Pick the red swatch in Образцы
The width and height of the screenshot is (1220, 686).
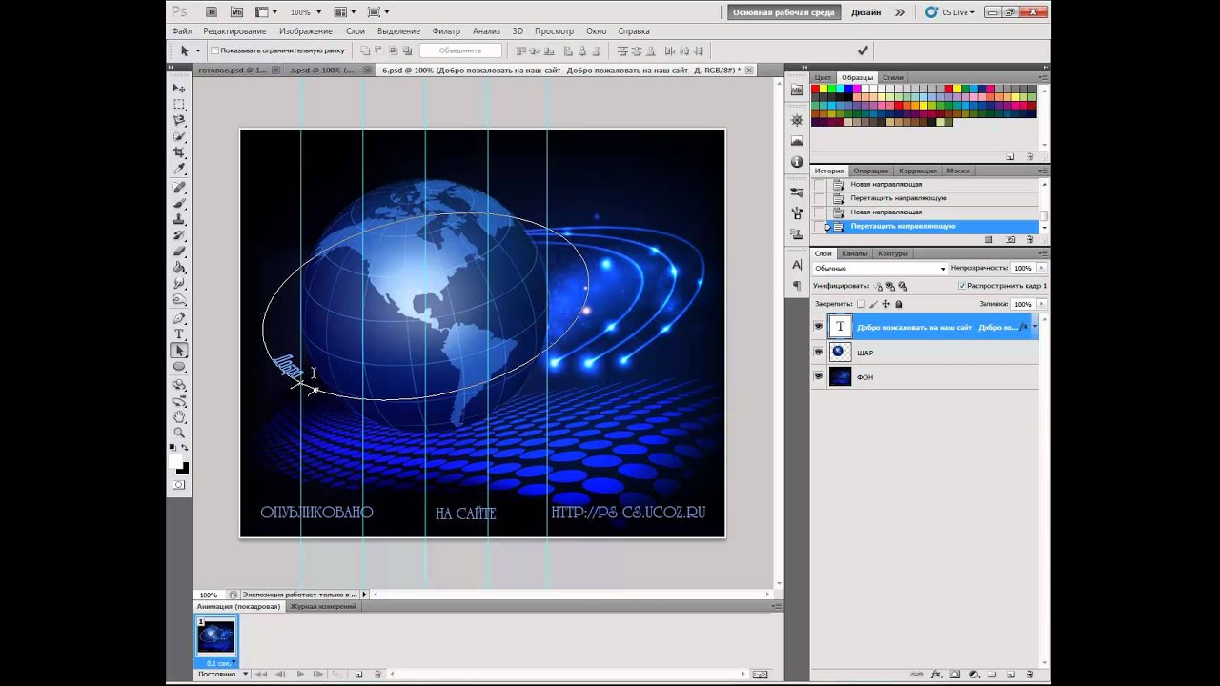pyautogui.click(x=816, y=89)
